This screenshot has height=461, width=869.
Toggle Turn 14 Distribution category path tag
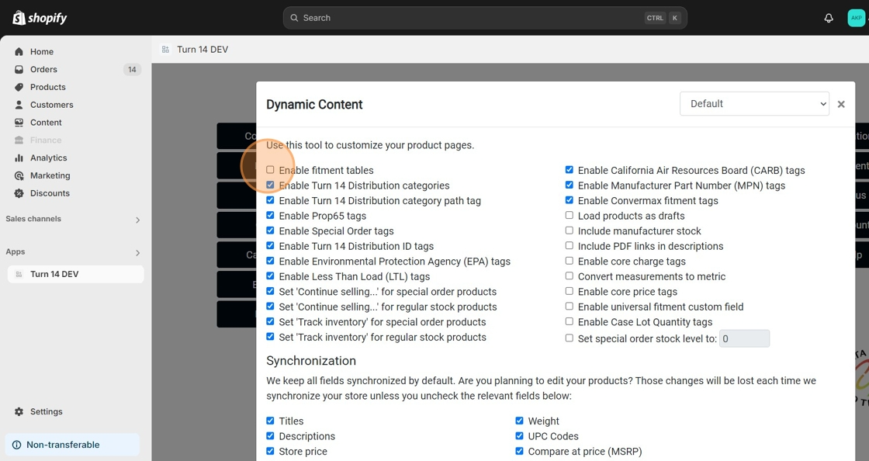pyautogui.click(x=270, y=200)
